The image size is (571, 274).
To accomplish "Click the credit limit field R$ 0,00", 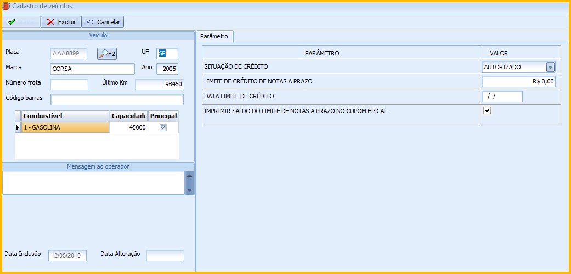I will (x=518, y=82).
